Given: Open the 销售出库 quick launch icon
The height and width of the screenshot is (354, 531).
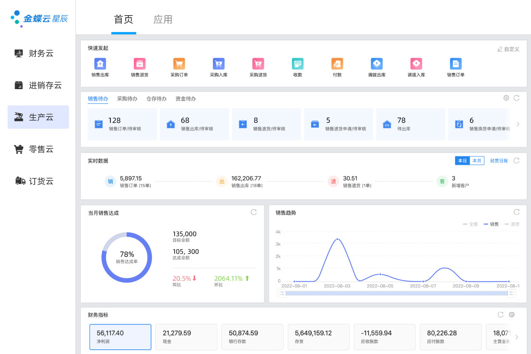Looking at the screenshot, I should [x=100, y=63].
